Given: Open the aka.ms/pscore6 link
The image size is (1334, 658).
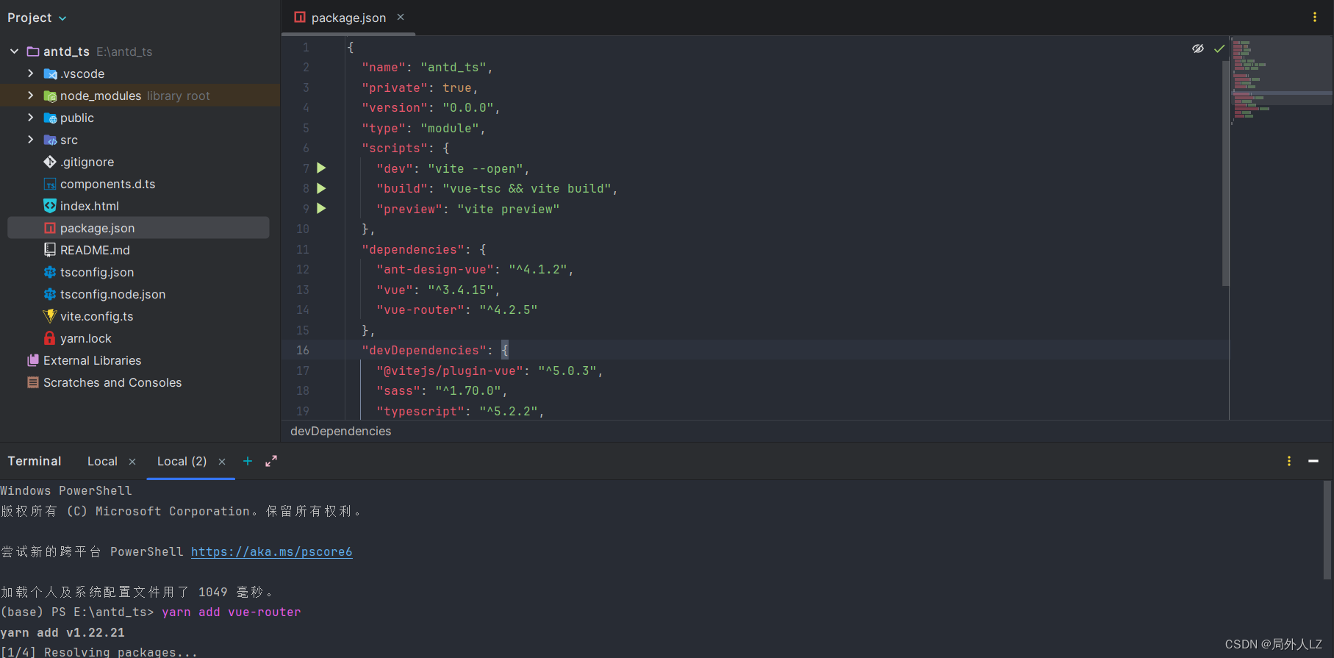Looking at the screenshot, I should (x=272, y=551).
